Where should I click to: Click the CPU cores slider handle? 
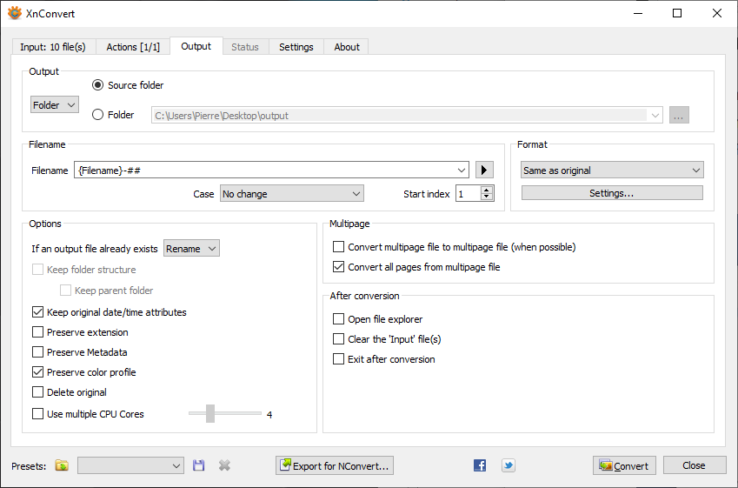click(210, 414)
